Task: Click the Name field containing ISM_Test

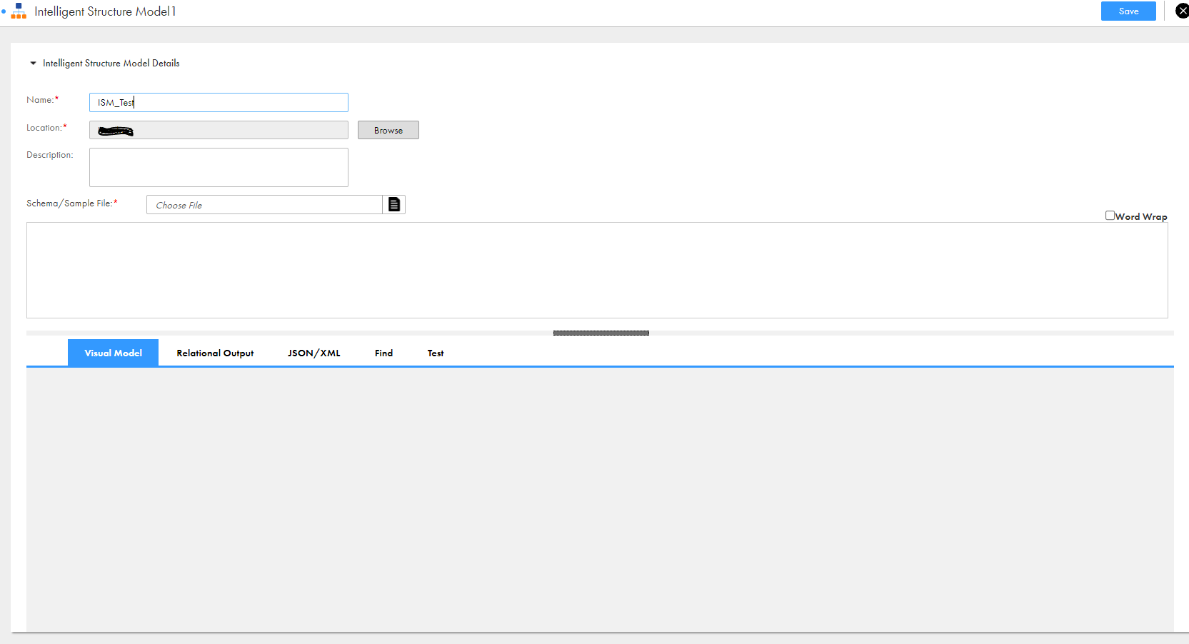Action: pyautogui.click(x=219, y=102)
